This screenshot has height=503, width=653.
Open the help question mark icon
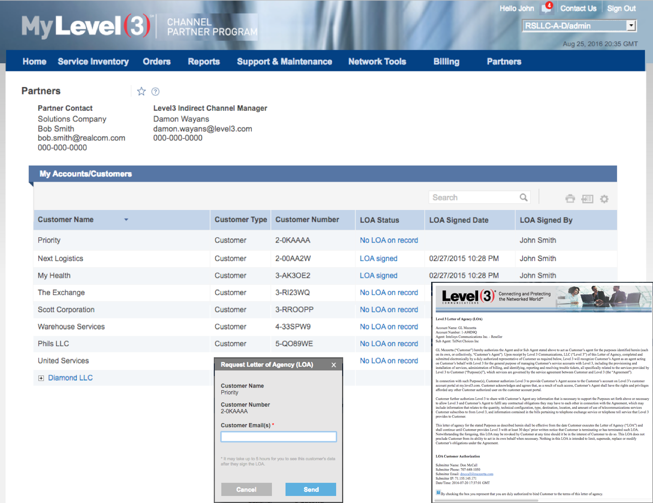(x=156, y=92)
